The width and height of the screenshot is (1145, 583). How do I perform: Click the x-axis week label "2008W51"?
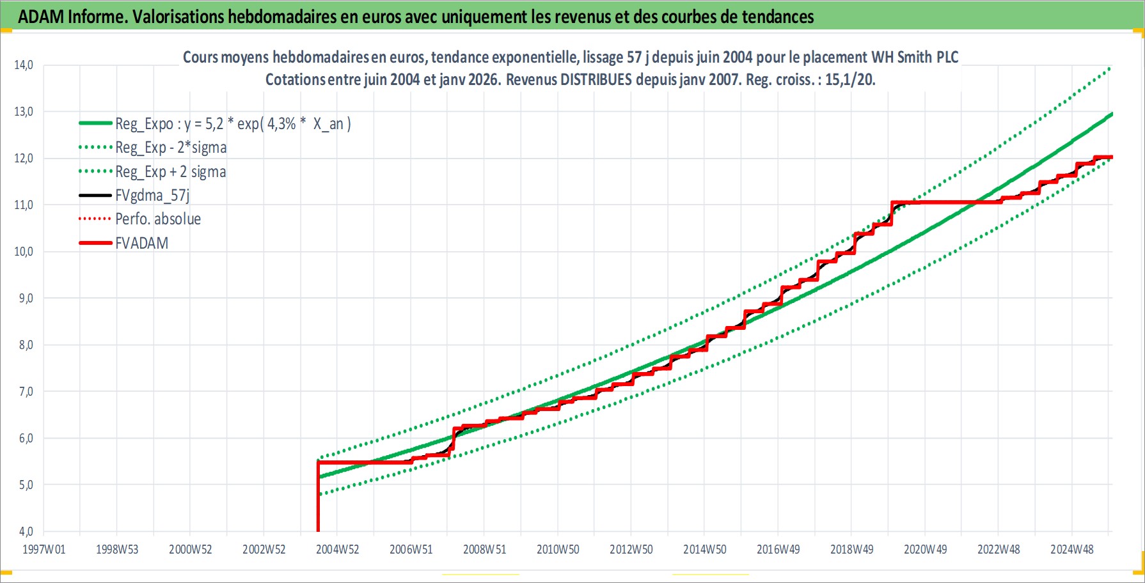(485, 550)
